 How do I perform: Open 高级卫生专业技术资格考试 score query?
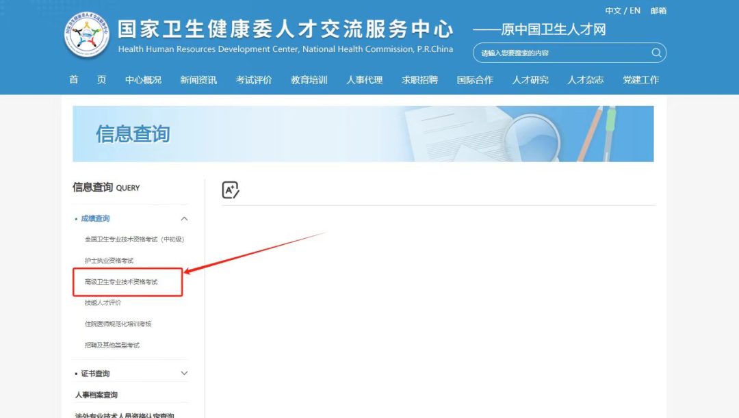coord(121,282)
